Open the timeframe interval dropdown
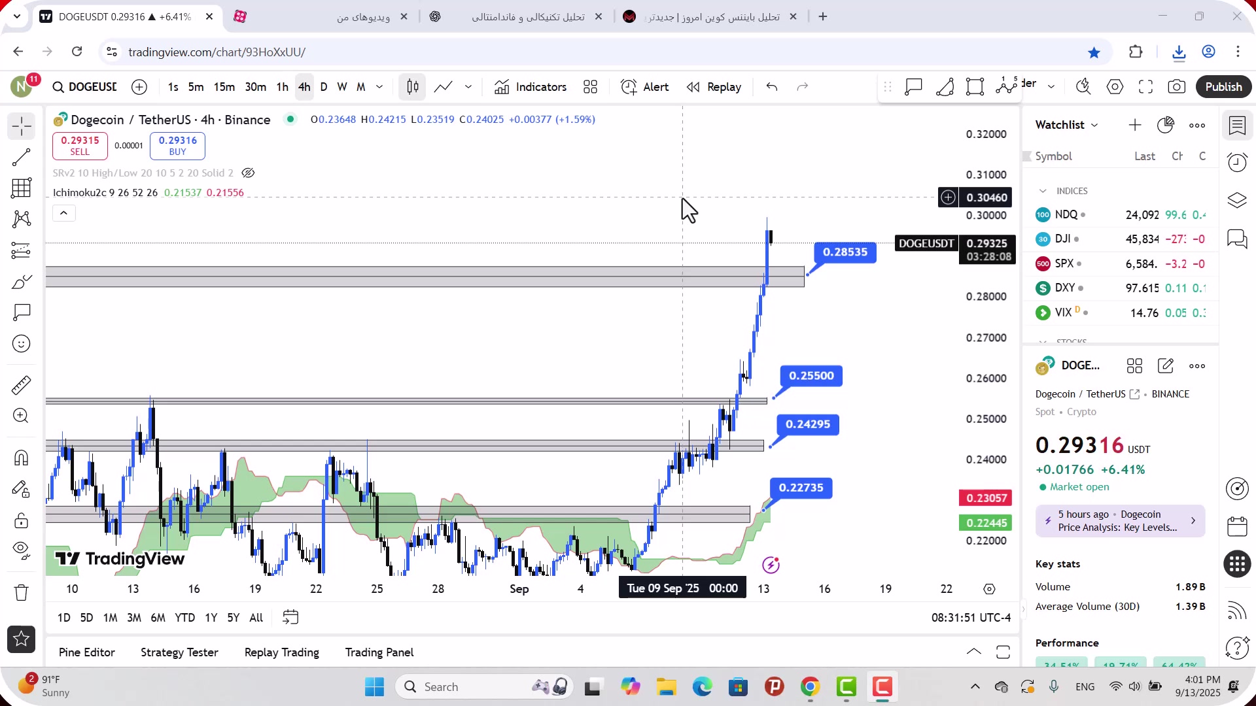The height and width of the screenshot is (706, 1256). pyautogui.click(x=379, y=87)
